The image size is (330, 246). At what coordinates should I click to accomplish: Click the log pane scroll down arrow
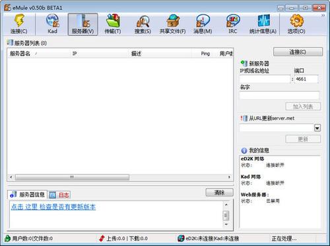click(226, 224)
